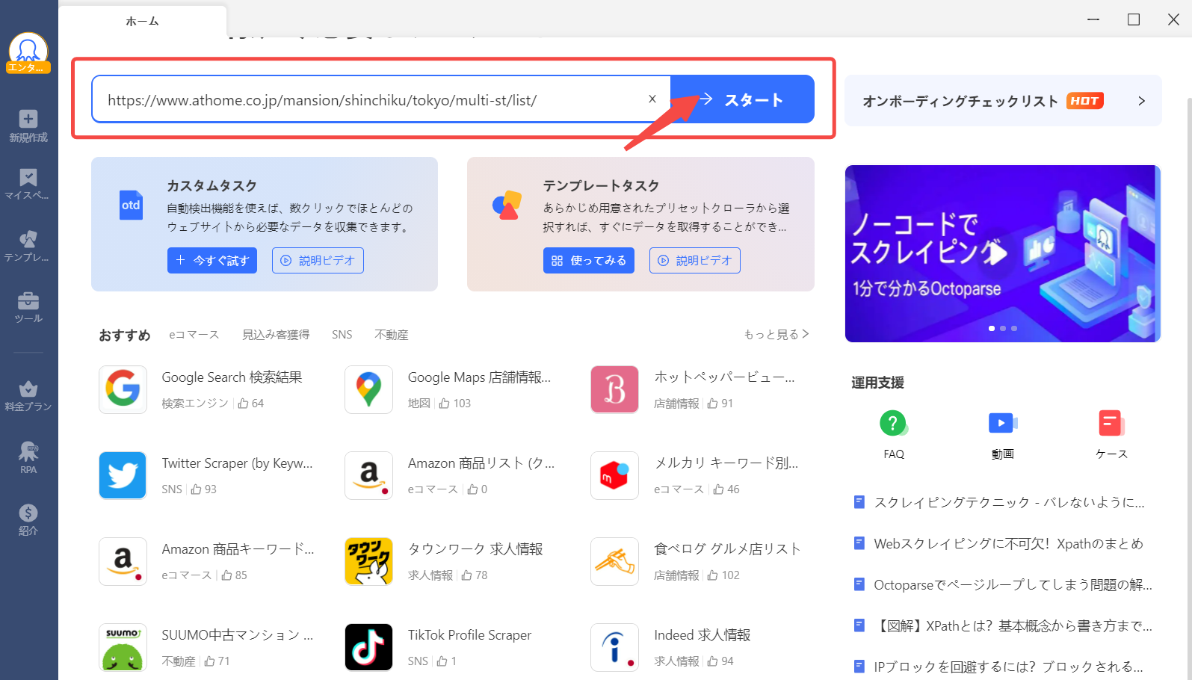This screenshot has width=1192, height=680.
Task: Click the Octoparse account avatar
Action: (x=28, y=53)
